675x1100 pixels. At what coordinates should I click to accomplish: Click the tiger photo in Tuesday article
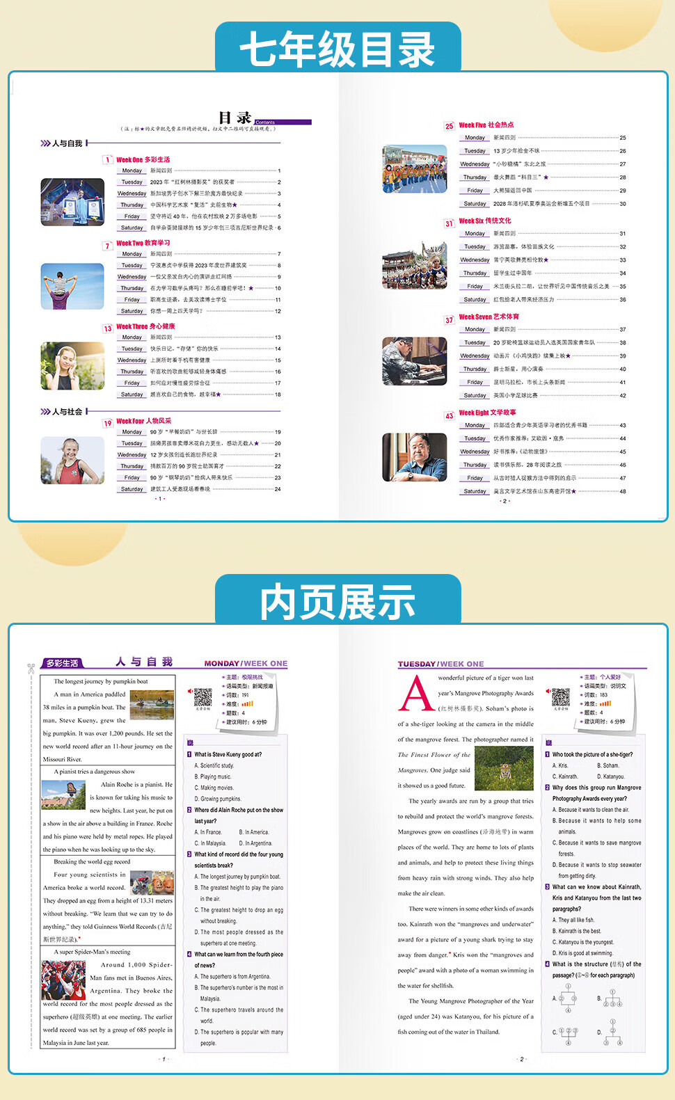[x=504, y=769]
